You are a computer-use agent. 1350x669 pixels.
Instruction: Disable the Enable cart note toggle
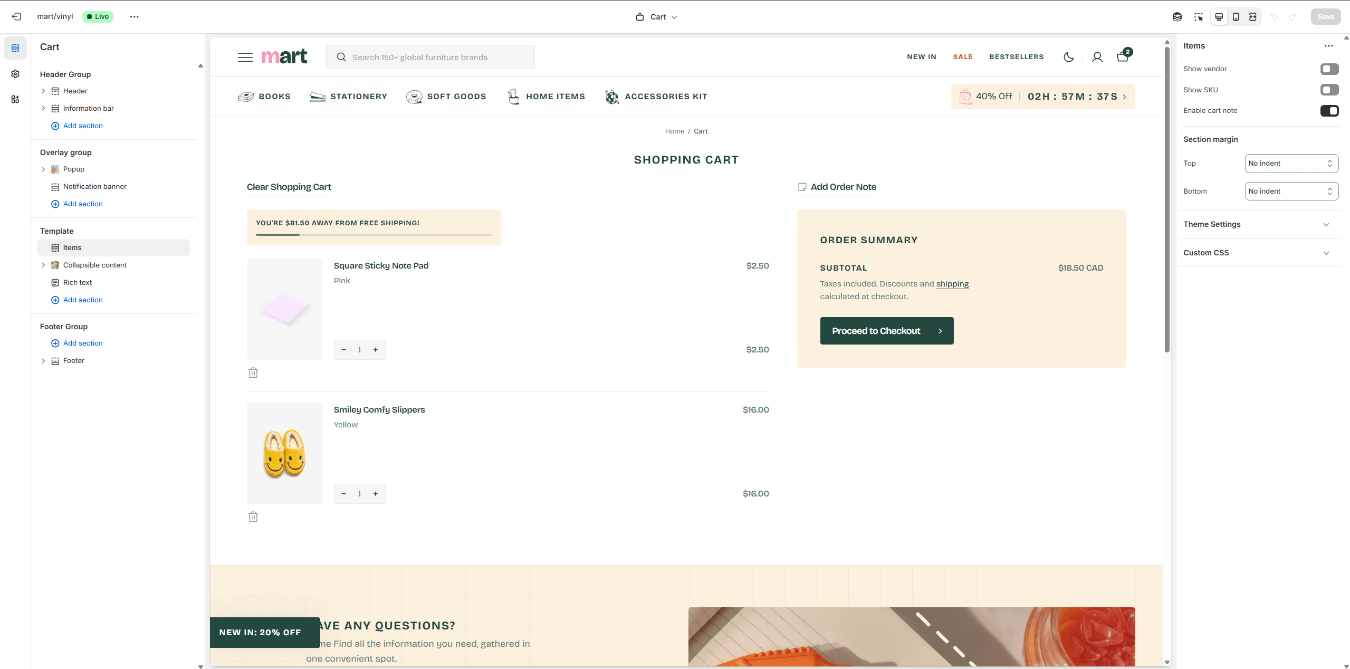pos(1329,111)
